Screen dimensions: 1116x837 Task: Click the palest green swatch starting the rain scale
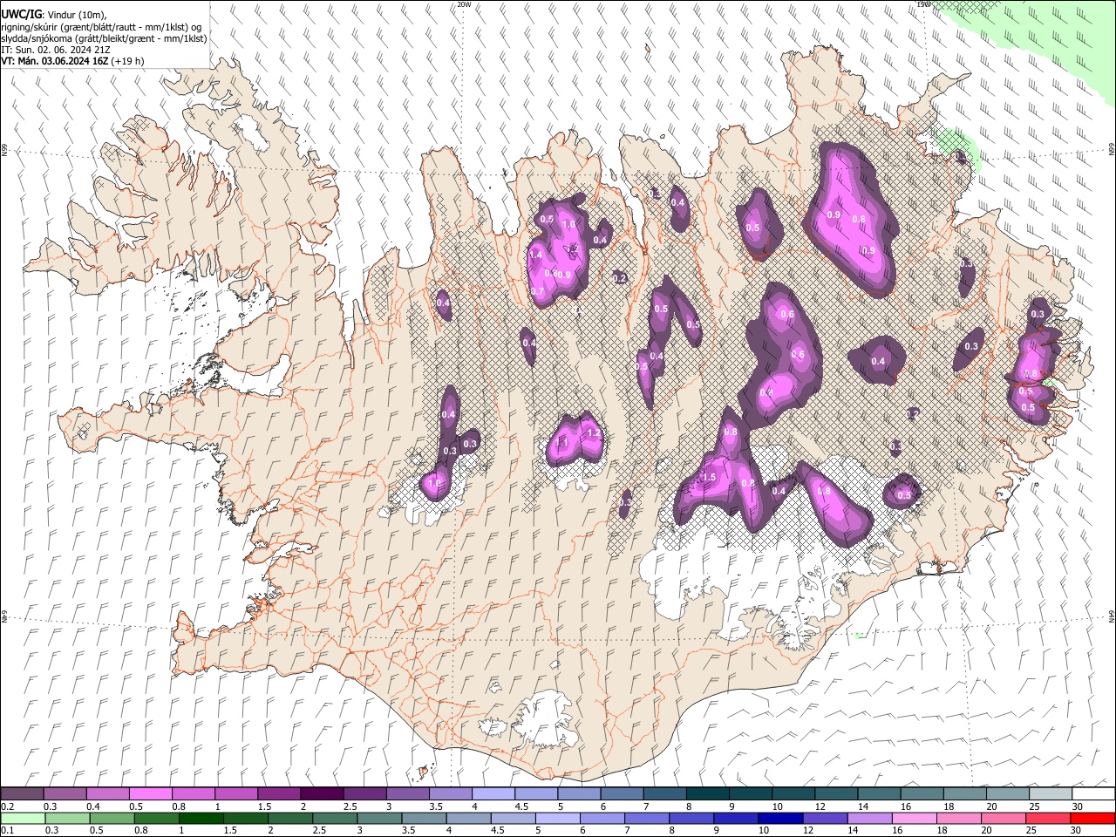22,818
